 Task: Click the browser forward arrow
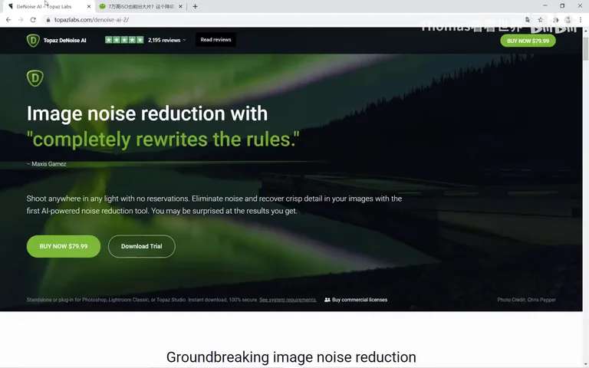[21, 20]
